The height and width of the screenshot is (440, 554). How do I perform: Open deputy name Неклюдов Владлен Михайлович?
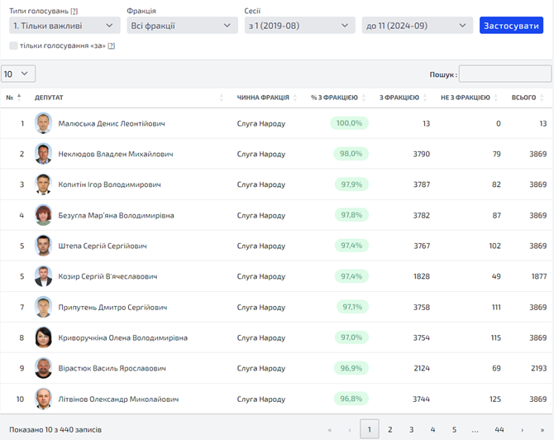(116, 154)
